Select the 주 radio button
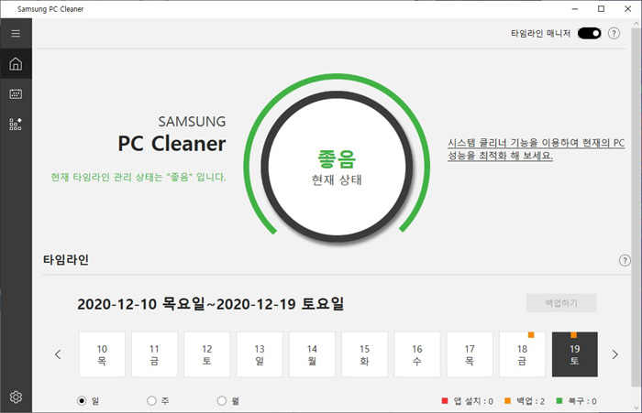The image size is (642, 413). [151, 401]
